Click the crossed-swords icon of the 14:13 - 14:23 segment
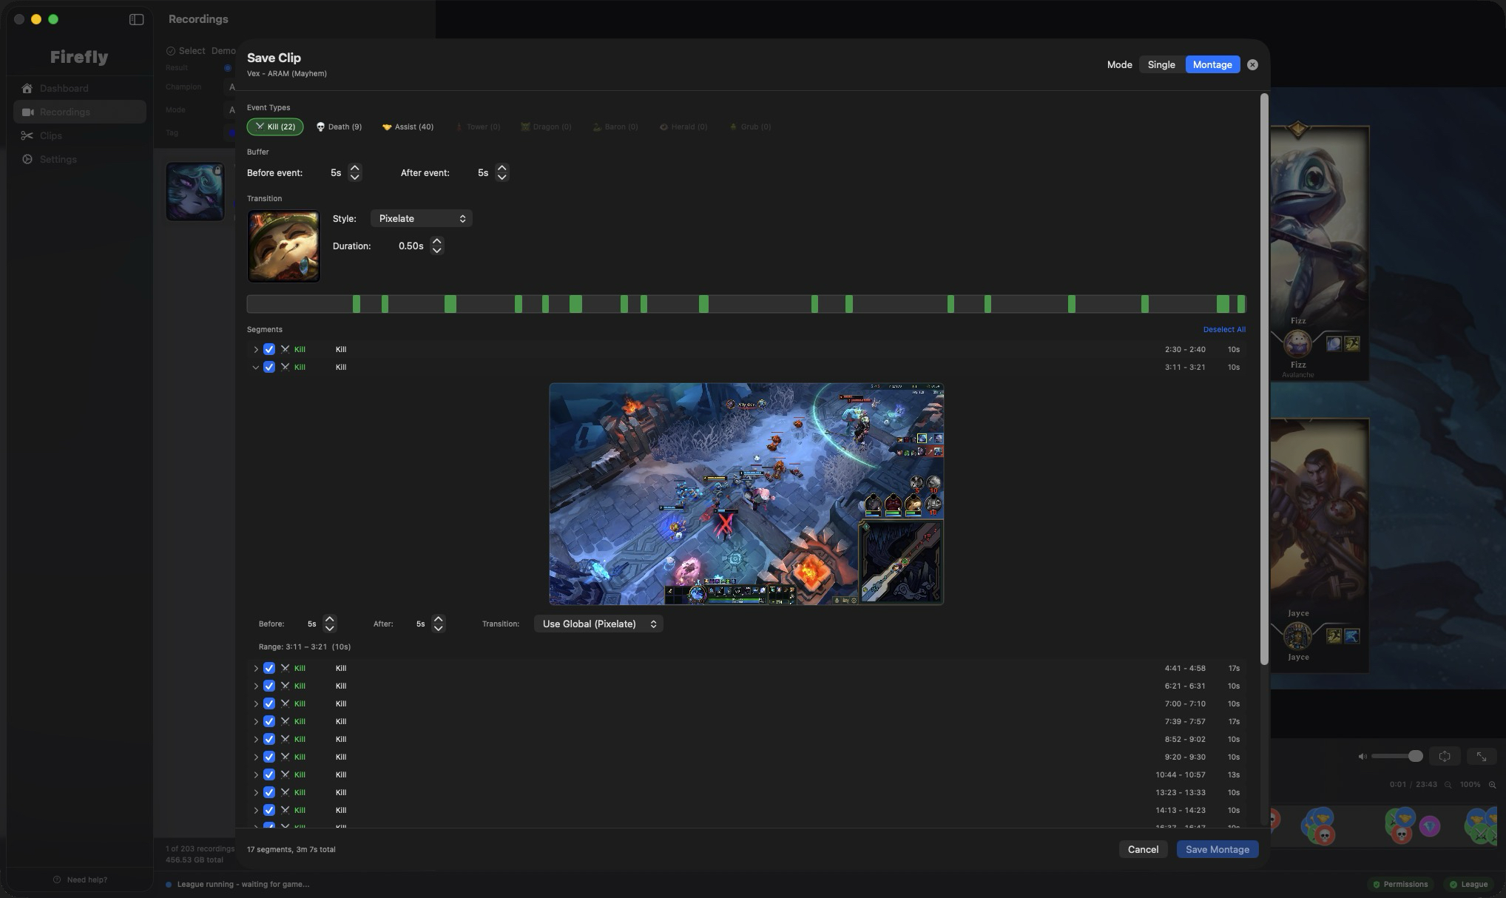Image resolution: width=1506 pixels, height=898 pixels. click(285, 810)
